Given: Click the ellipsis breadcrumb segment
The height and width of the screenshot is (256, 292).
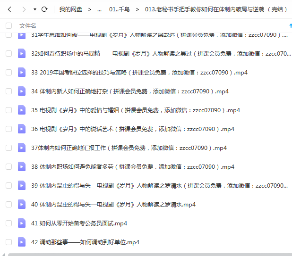Looking at the screenshot, I should tap(99, 9).
